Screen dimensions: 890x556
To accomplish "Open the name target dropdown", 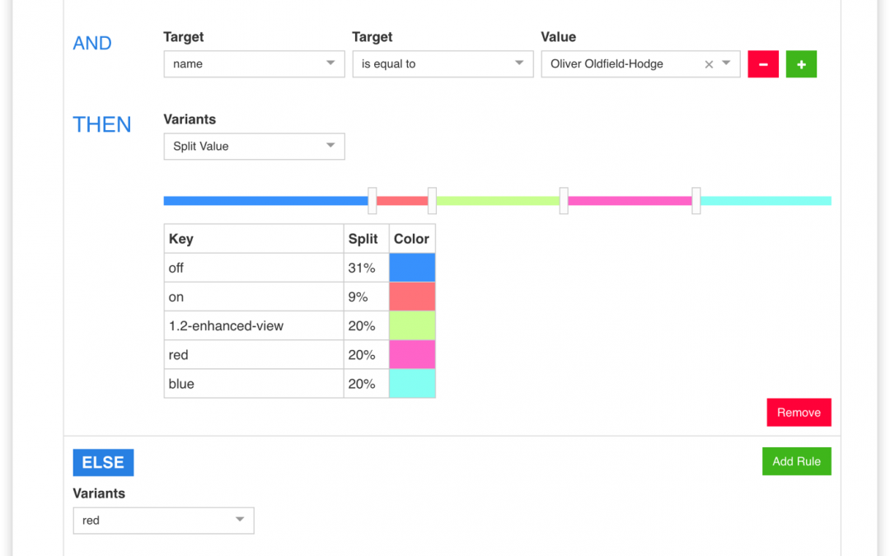I will coord(254,64).
